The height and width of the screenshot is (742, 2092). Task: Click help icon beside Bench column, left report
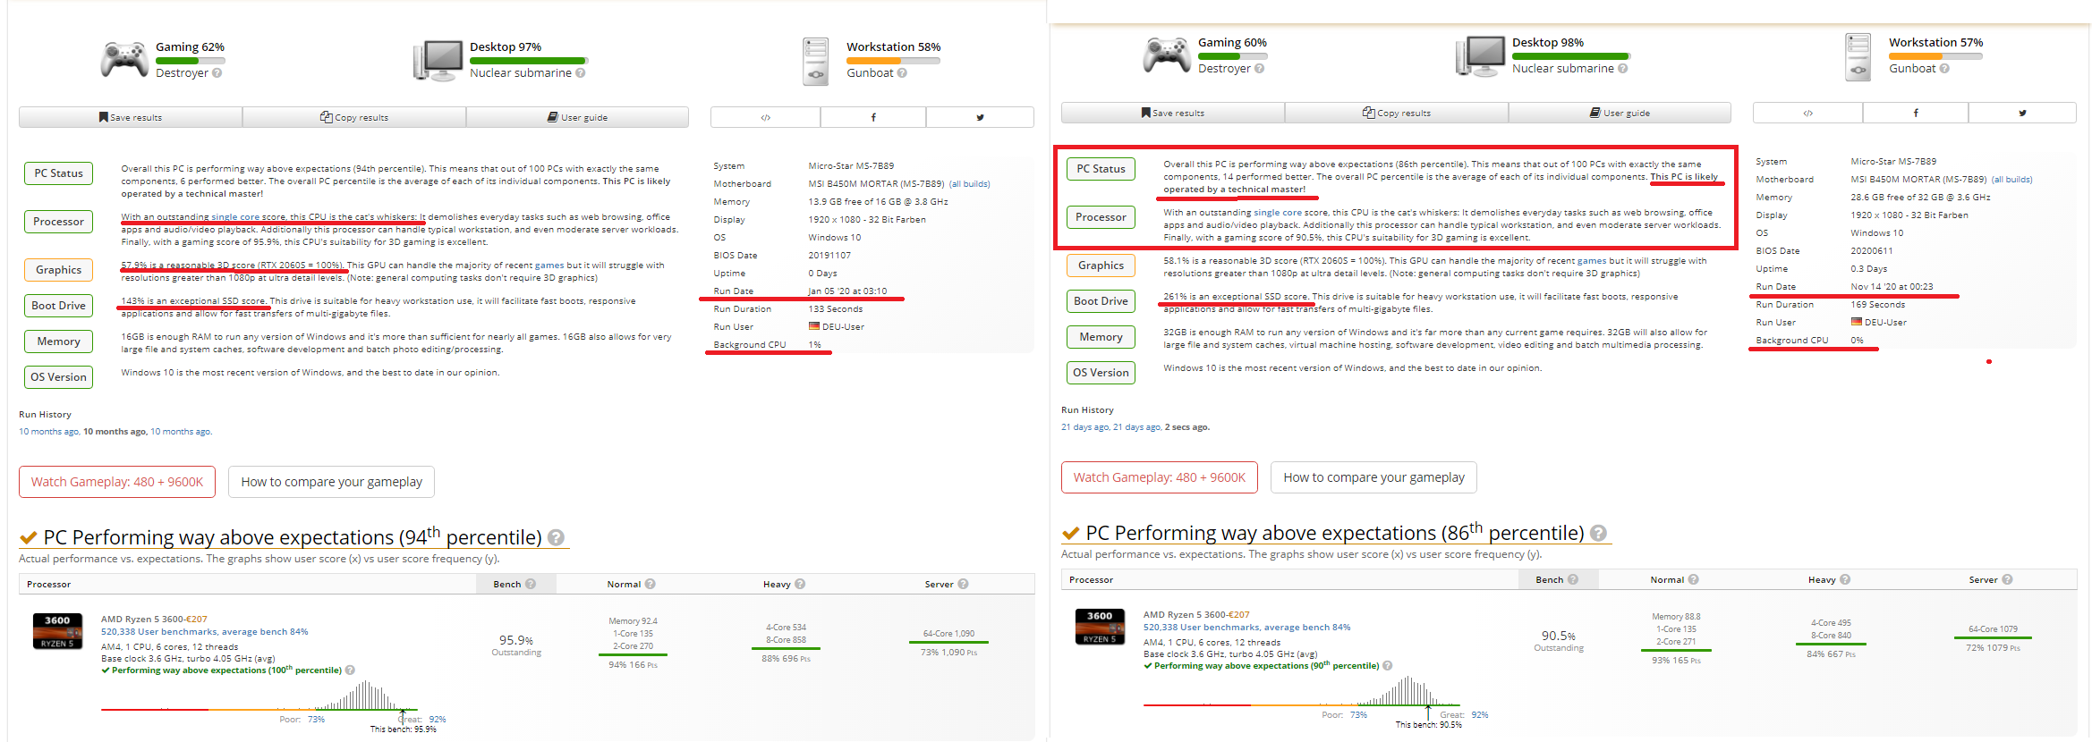[x=531, y=584]
